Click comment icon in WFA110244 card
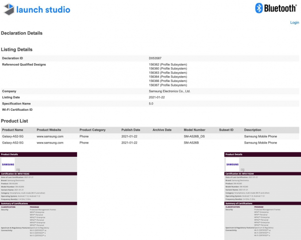 pos(243,170)
